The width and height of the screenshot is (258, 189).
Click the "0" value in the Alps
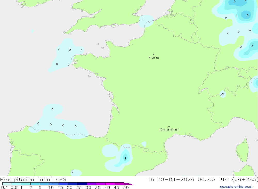[223, 94]
